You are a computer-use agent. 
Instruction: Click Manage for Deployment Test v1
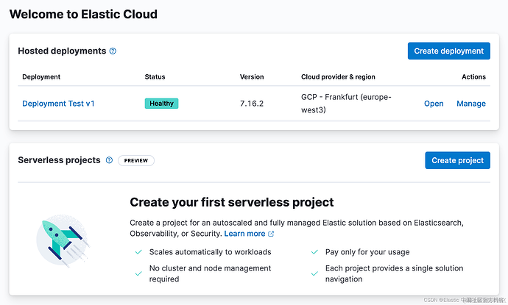tap(471, 104)
